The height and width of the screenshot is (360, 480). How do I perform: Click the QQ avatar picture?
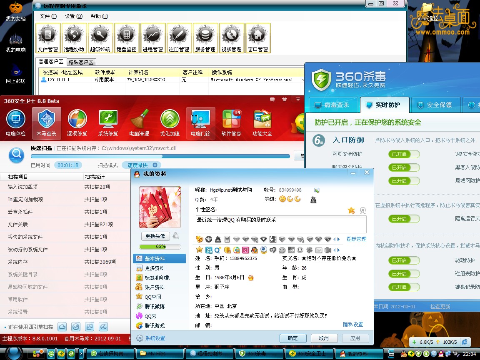coord(160,207)
